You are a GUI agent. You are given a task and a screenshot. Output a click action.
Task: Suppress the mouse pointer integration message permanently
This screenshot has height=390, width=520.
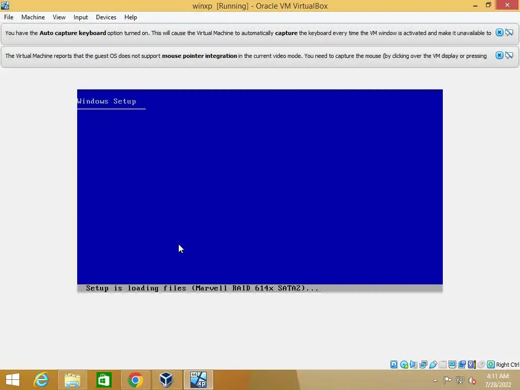(x=509, y=55)
